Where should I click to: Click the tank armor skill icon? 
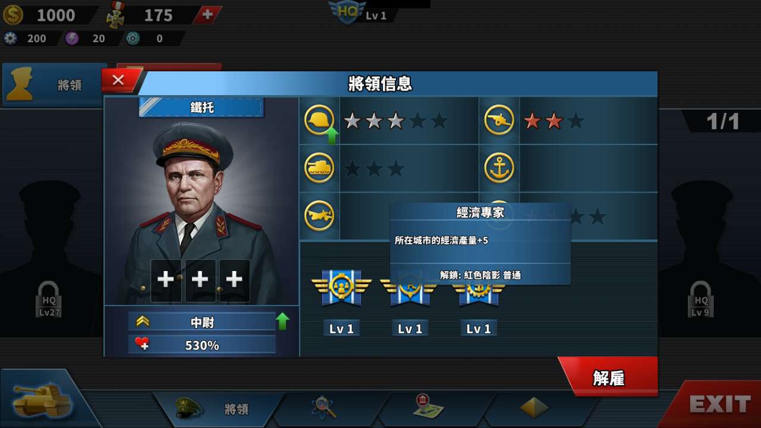pos(319,168)
